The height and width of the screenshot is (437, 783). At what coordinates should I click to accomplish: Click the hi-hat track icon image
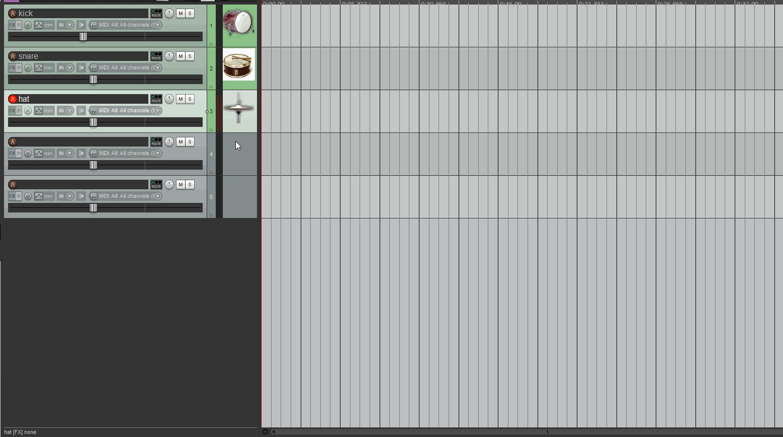tap(239, 108)
